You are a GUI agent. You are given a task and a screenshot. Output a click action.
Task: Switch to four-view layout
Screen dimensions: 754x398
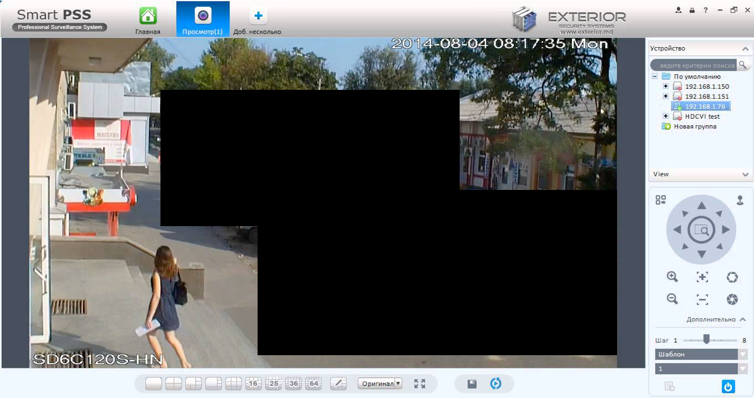coord(174,384)
